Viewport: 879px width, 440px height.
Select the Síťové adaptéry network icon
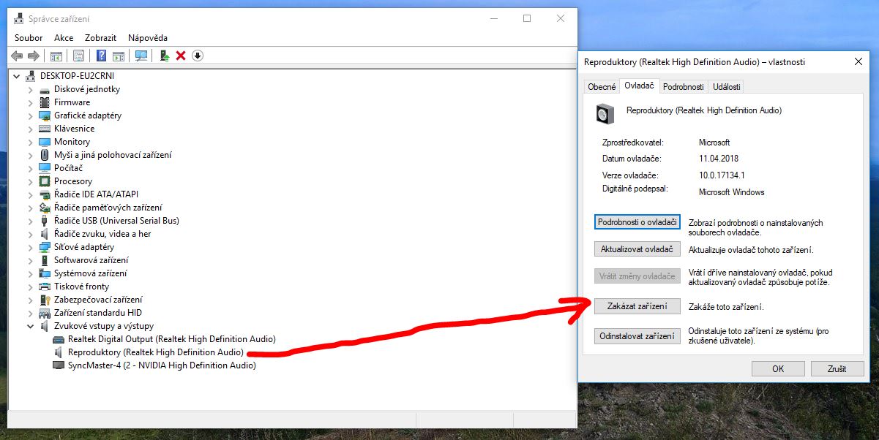tap(45, 247)
